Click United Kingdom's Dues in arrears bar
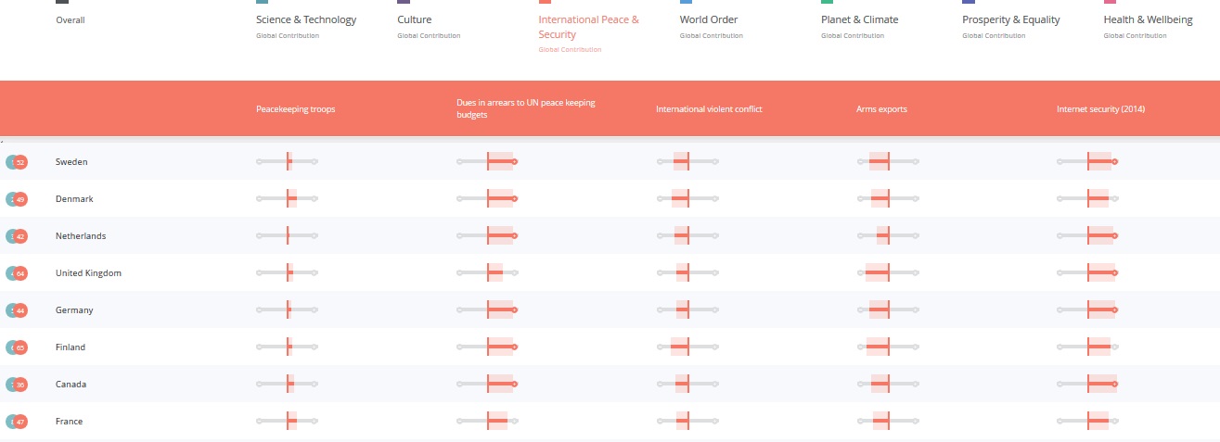 [x=487, y=273]
